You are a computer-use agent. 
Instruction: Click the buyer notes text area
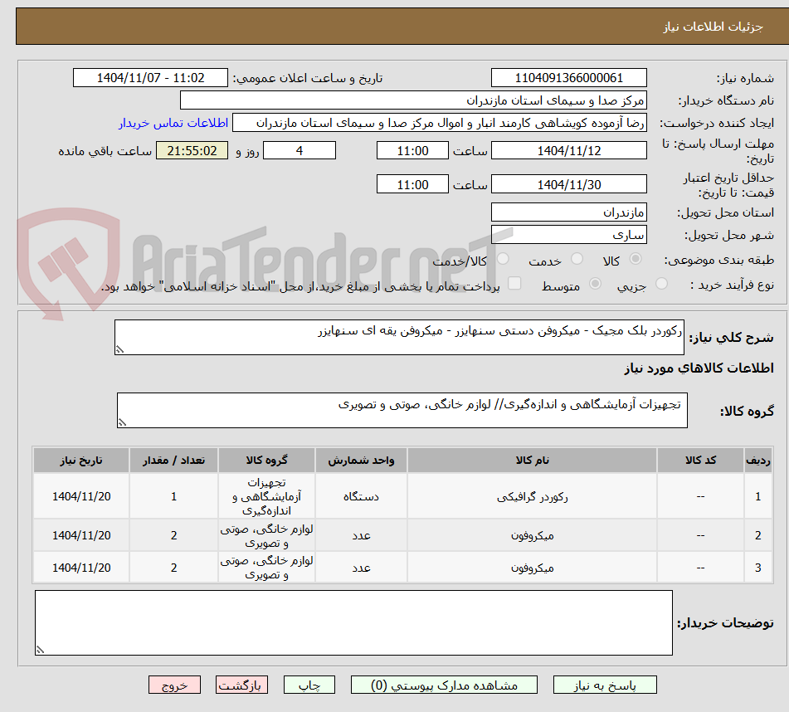[353, 622]
